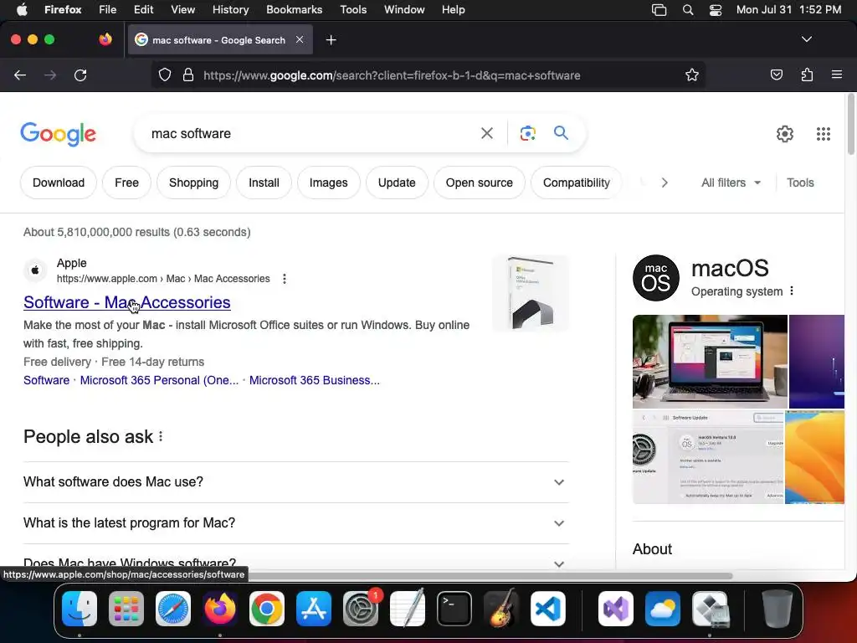Open a new browser tab
This screenshot has height=643, width=857.
[x=331, y=40]
